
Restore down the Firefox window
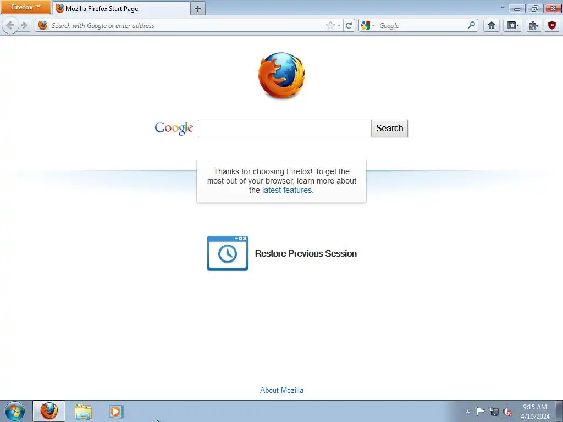click(x=535, y=9)
